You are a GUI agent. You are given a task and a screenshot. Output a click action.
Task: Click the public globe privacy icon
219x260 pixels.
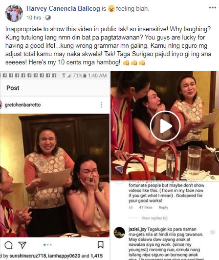point(48,18)
